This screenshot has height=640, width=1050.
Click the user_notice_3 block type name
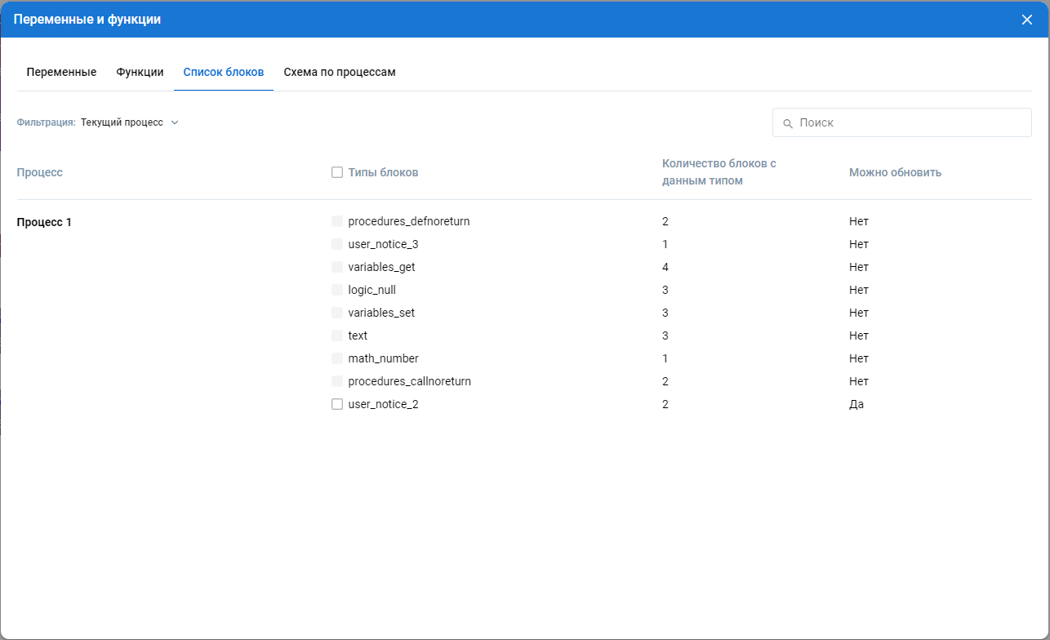coord(383,244)
